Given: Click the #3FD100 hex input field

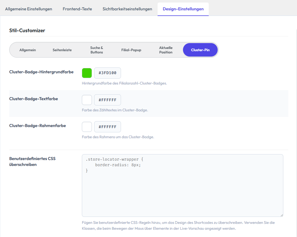Looking at the screenshot, I should pos(108,73).
